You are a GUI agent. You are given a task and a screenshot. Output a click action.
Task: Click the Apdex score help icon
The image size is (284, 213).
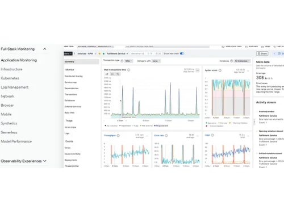(220, 70)
